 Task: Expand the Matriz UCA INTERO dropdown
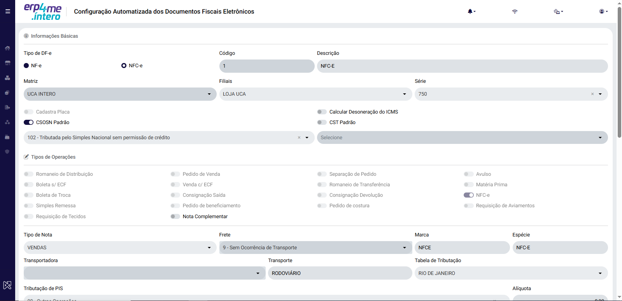pos(120,94)
